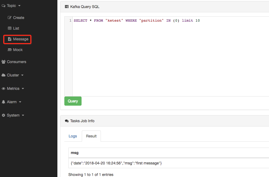The height and width of the screenshot is (177, 269).
Task: Click the Message document icon
Action: click(10, 39)
